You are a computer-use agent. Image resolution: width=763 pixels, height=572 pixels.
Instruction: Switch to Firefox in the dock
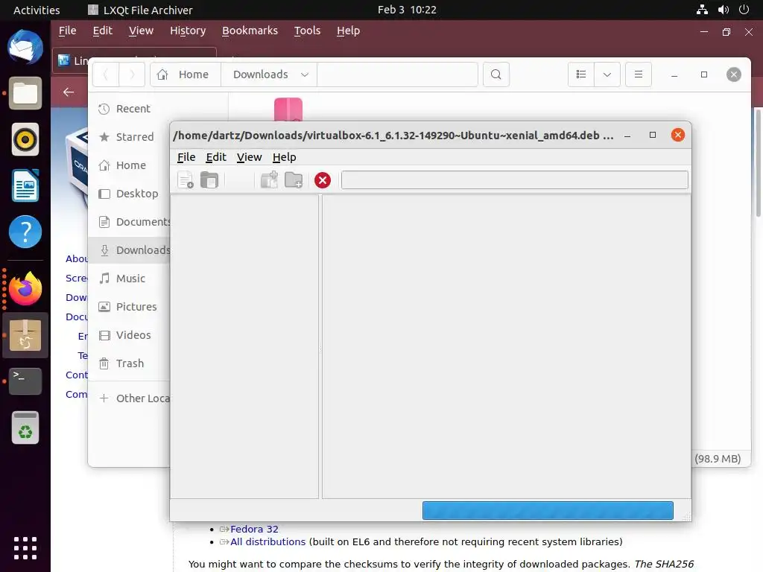point(25,288)
